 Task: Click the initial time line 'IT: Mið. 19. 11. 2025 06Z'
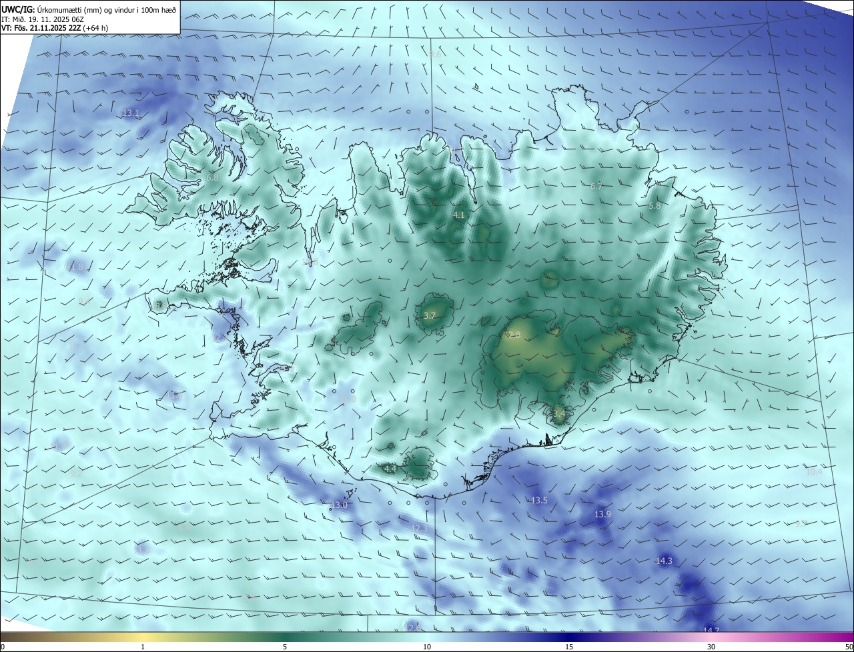pos(43,19)
